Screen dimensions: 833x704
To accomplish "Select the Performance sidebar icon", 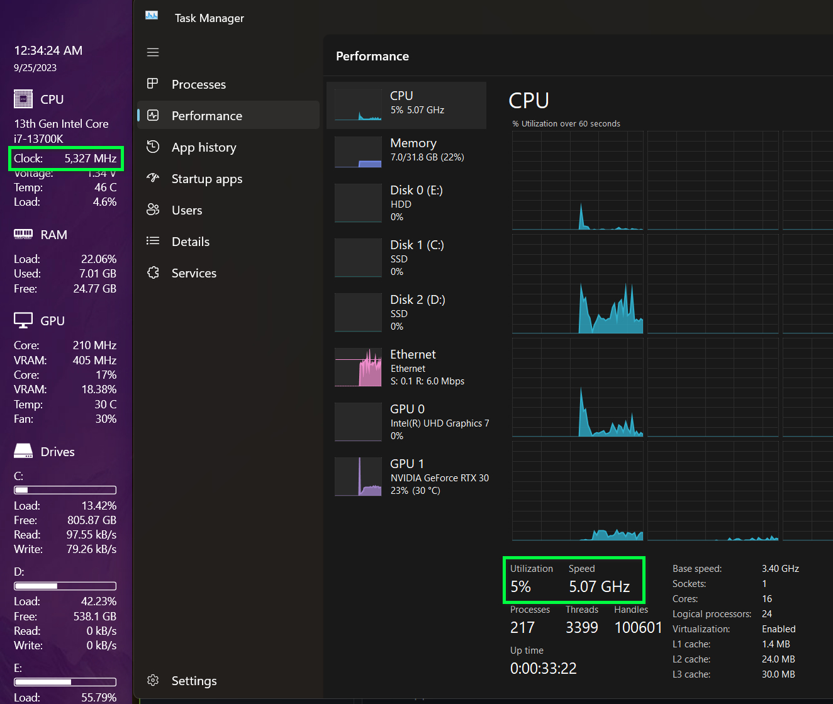I will tap(153, 115).
